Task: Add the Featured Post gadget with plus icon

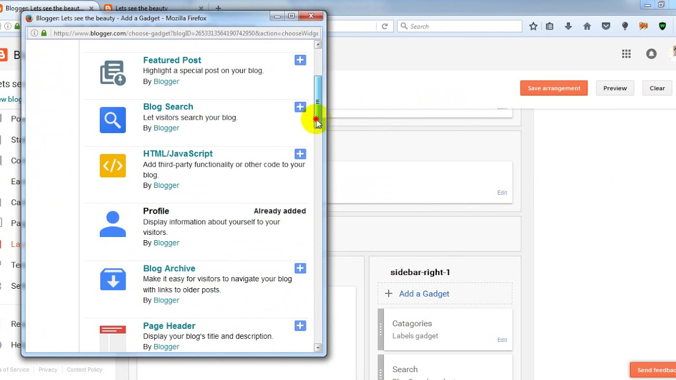Action: tap(300, 60)
